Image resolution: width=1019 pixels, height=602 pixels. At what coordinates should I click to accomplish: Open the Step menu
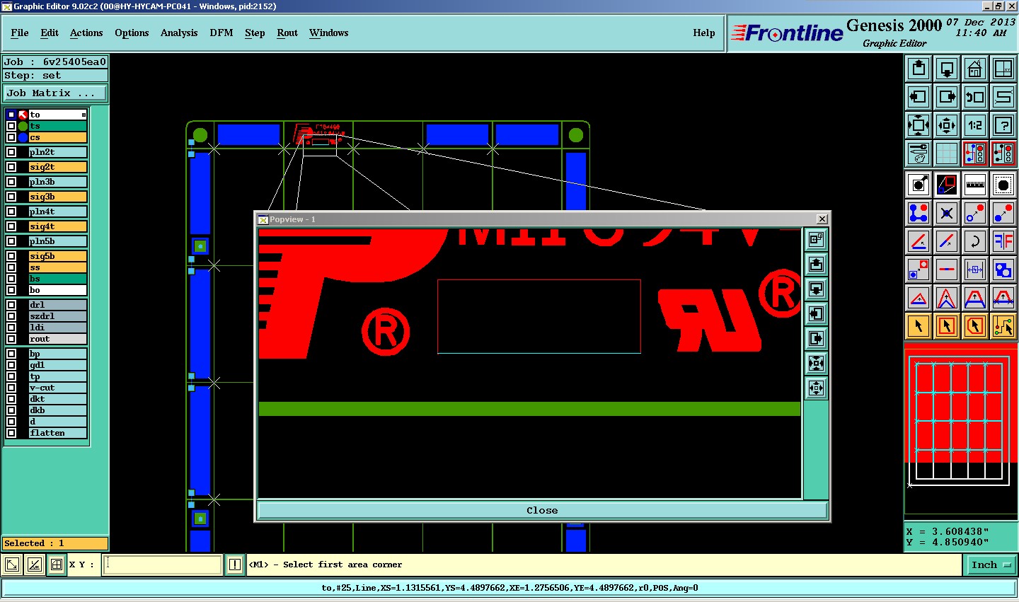(x=255, y=33)
